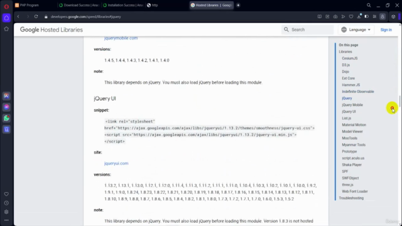Jump to Dojo in the sidebar list
The image size is (402, 226).
pos(345,72)
